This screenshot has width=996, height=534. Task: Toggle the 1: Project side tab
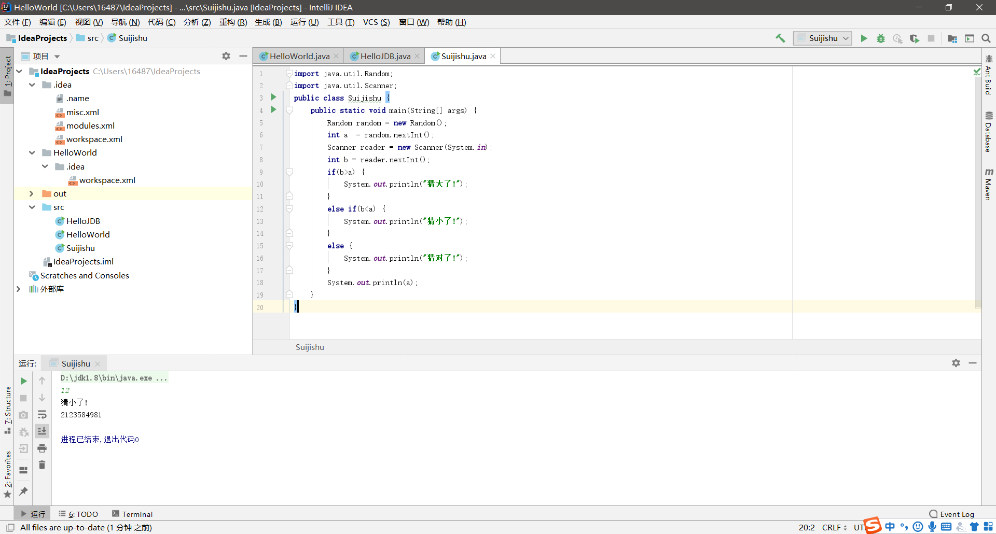[7, 76]
